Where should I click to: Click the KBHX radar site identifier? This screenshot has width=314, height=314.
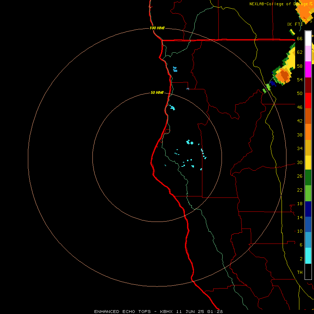pyautogui.click(x=167, y=312)
